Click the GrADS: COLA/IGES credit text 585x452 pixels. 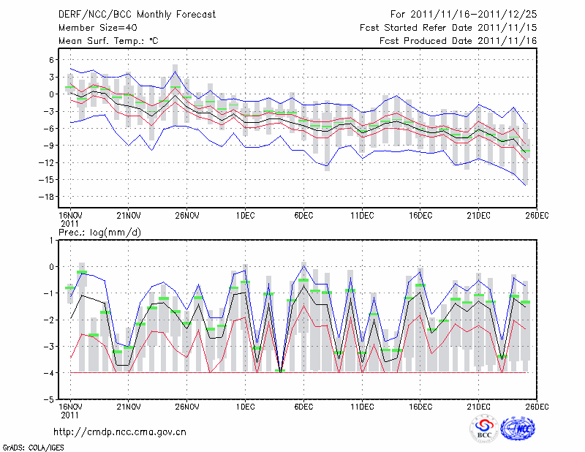pyautogui.click(x=28, y=446)
